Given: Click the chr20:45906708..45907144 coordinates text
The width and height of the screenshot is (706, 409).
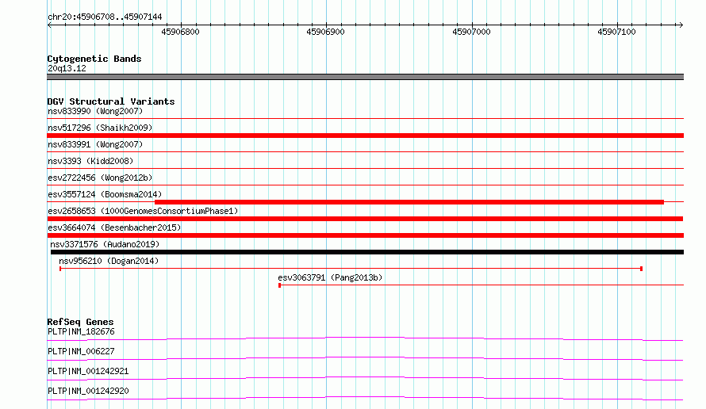Looking at the screenshot, I should 105,17.
